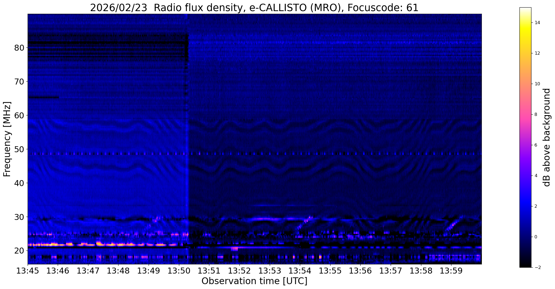Select the 13:54 time tick label
This screenshot has width=555, height=289.
click(x=300, y=271)
